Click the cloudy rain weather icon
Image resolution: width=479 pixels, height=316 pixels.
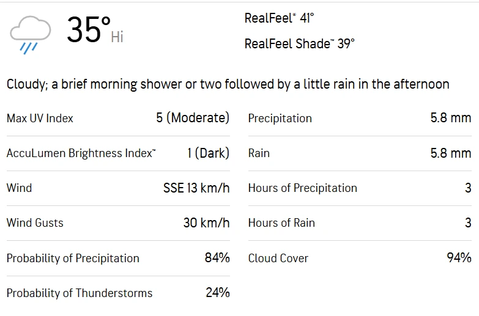point(30,34)
